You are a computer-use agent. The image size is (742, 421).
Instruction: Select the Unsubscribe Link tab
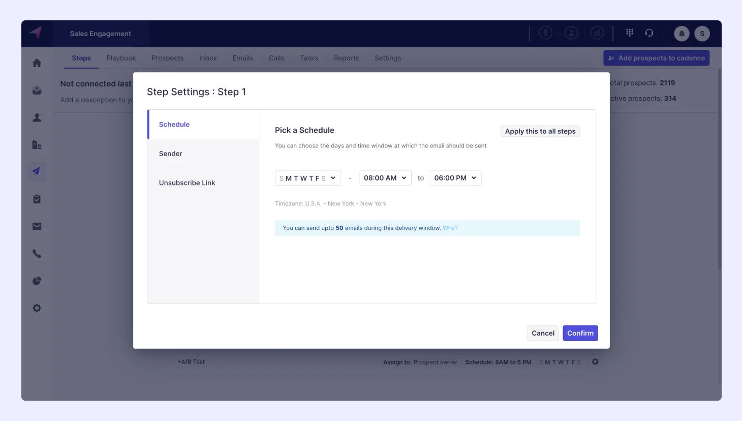point(187,183)
